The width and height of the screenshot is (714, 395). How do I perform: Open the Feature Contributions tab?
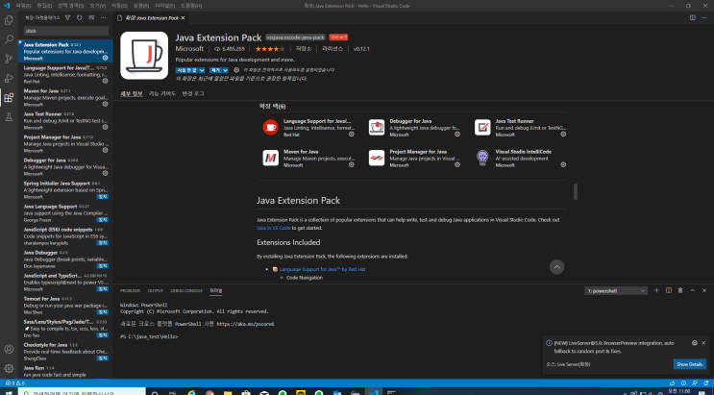click(x=162, y=93)
